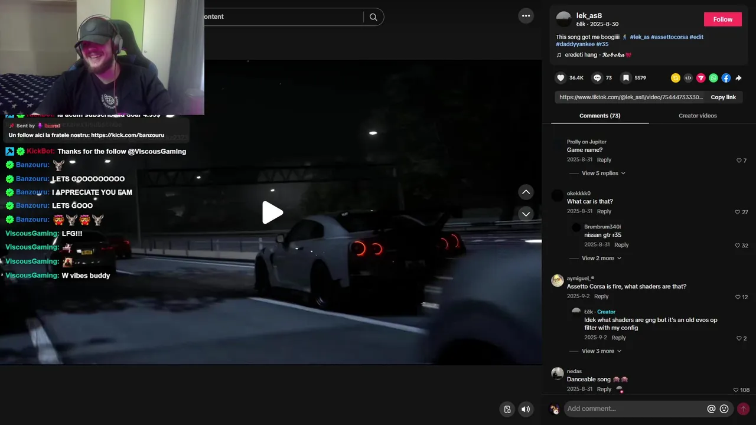
Task: Open the #edit hashtag
Action: coord(696,37)
